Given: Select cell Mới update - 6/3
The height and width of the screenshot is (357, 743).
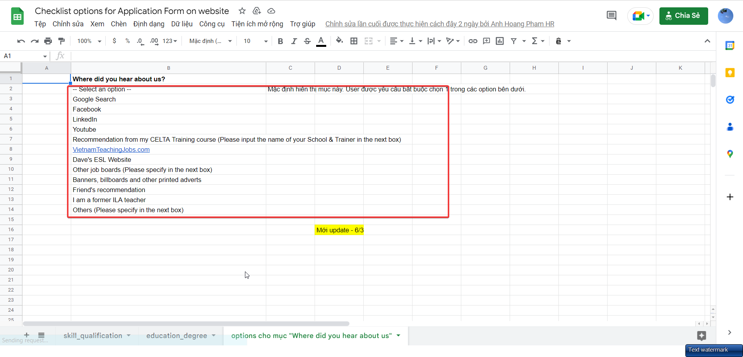Looking at the screenshot, I should tap(339, 230).
